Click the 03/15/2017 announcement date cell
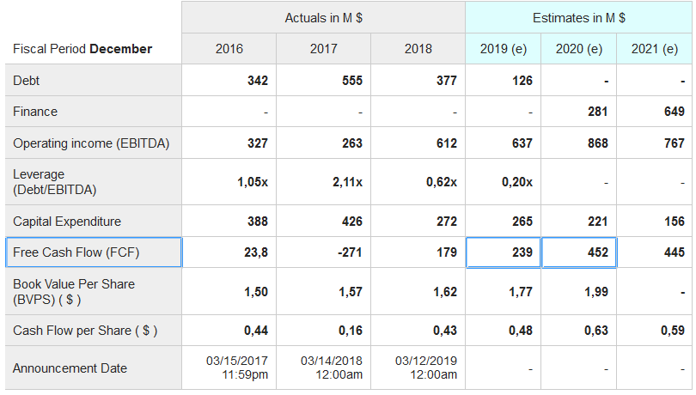Viewport: 696px width, 395px height. click(x=237, y=368)
